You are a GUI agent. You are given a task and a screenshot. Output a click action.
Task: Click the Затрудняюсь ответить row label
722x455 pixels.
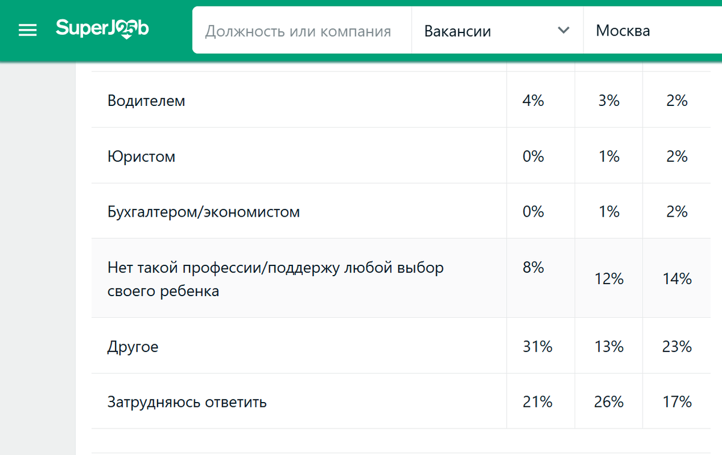pos(187,402)
